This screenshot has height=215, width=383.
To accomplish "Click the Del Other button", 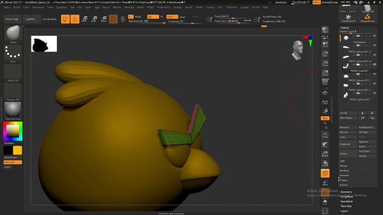I will 367,151.
